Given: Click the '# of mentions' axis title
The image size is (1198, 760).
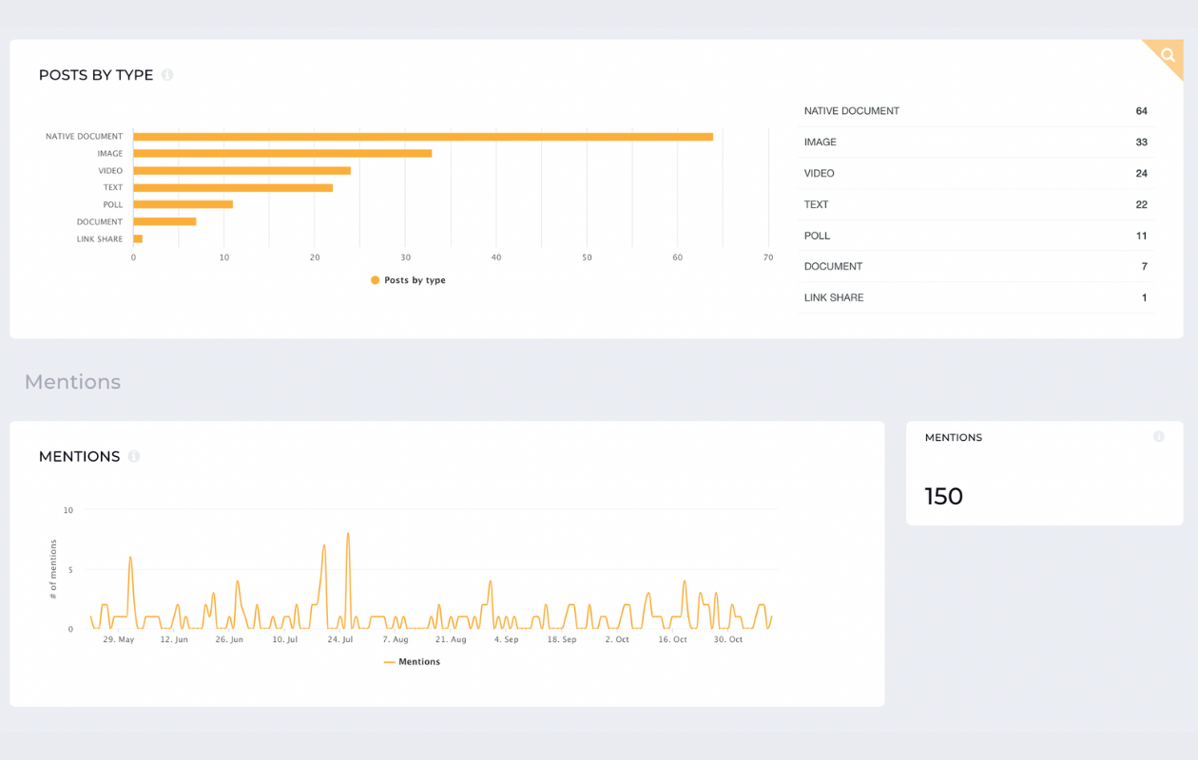Looking at the screenshot, I should tap(53, 569).
